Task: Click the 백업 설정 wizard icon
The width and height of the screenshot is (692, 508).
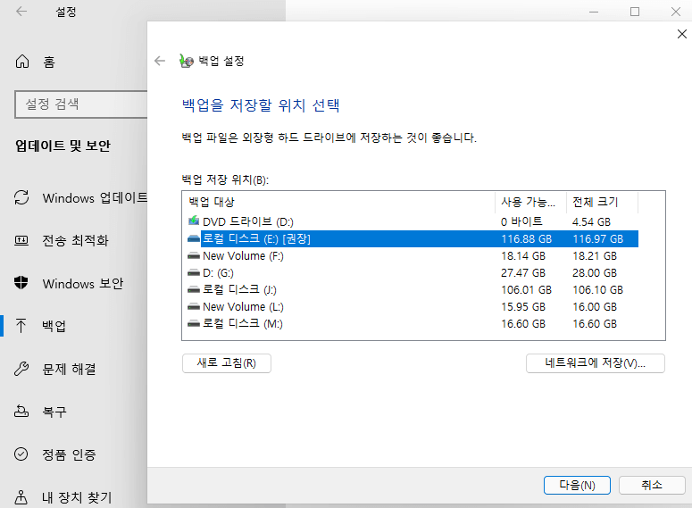Action: click(187, 61)
